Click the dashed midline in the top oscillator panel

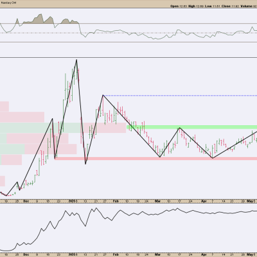[x=128, y=33]
